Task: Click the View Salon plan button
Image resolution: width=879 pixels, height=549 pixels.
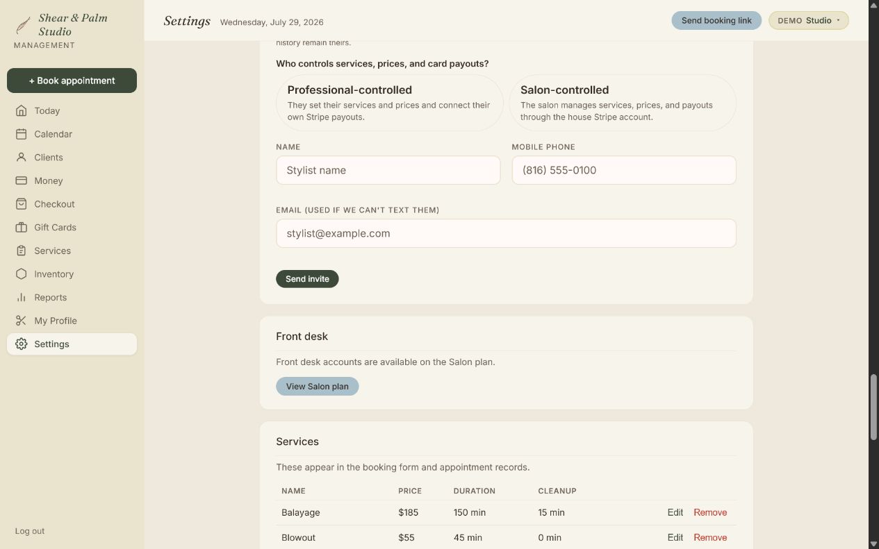Action: tap(317, 387)
